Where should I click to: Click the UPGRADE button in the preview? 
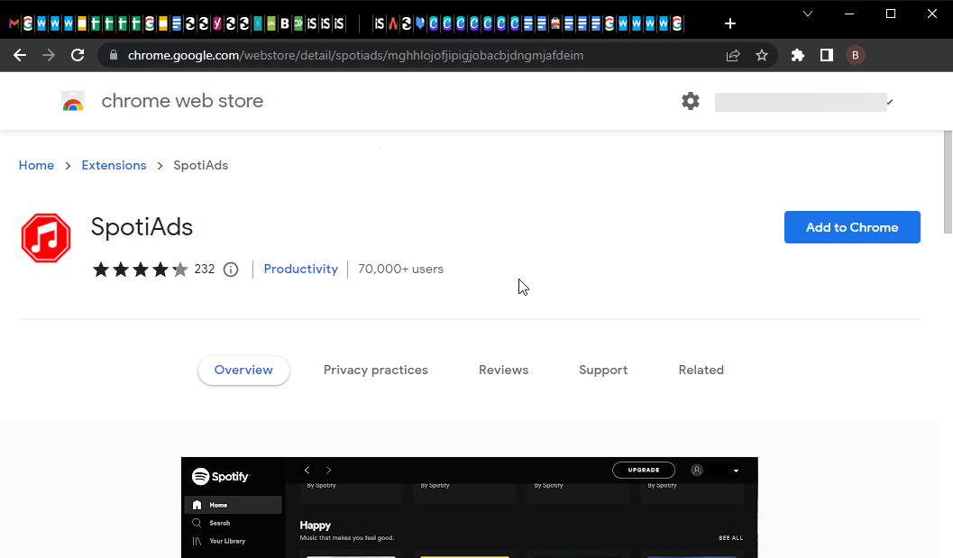pyautogui.click(x=644, y=470)
